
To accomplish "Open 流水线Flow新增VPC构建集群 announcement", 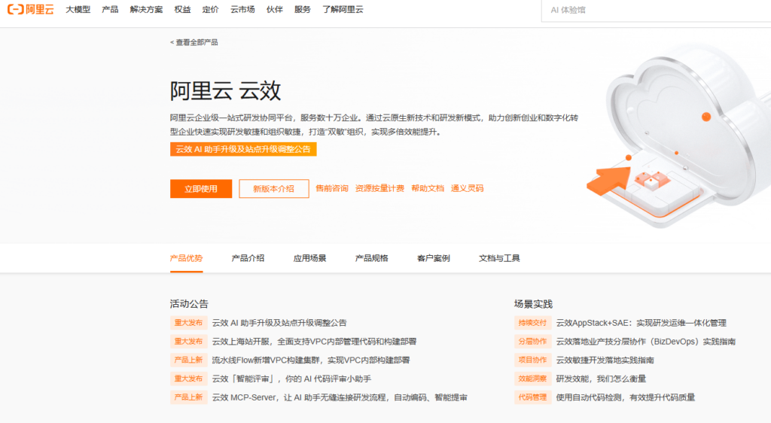I will [311, 360].
